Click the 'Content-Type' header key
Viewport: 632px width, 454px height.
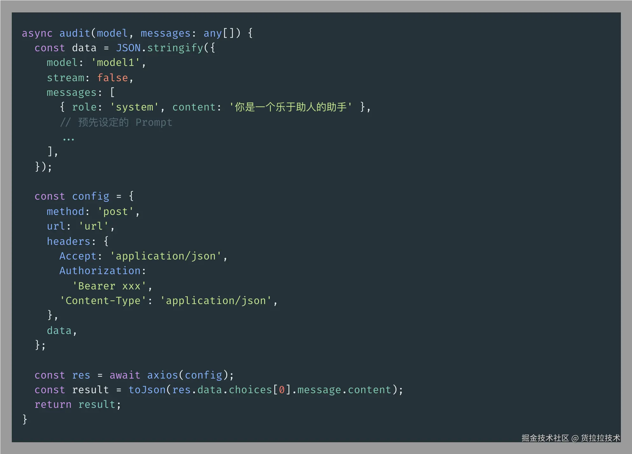[x=103, y=301]
